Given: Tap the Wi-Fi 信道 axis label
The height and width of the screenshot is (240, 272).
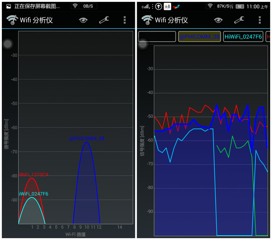Looking at the screenshot, I should click(x=75, y=235).
